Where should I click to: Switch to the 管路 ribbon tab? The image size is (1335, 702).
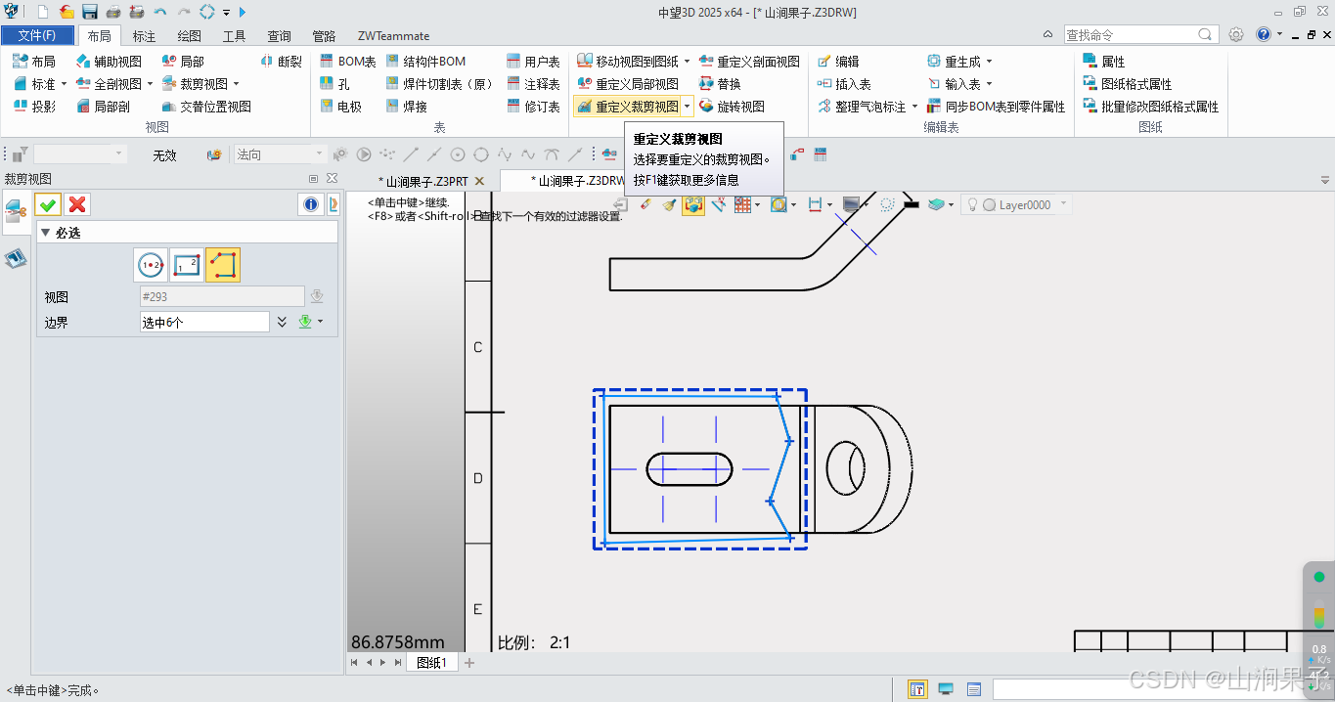tap(324, 36)
